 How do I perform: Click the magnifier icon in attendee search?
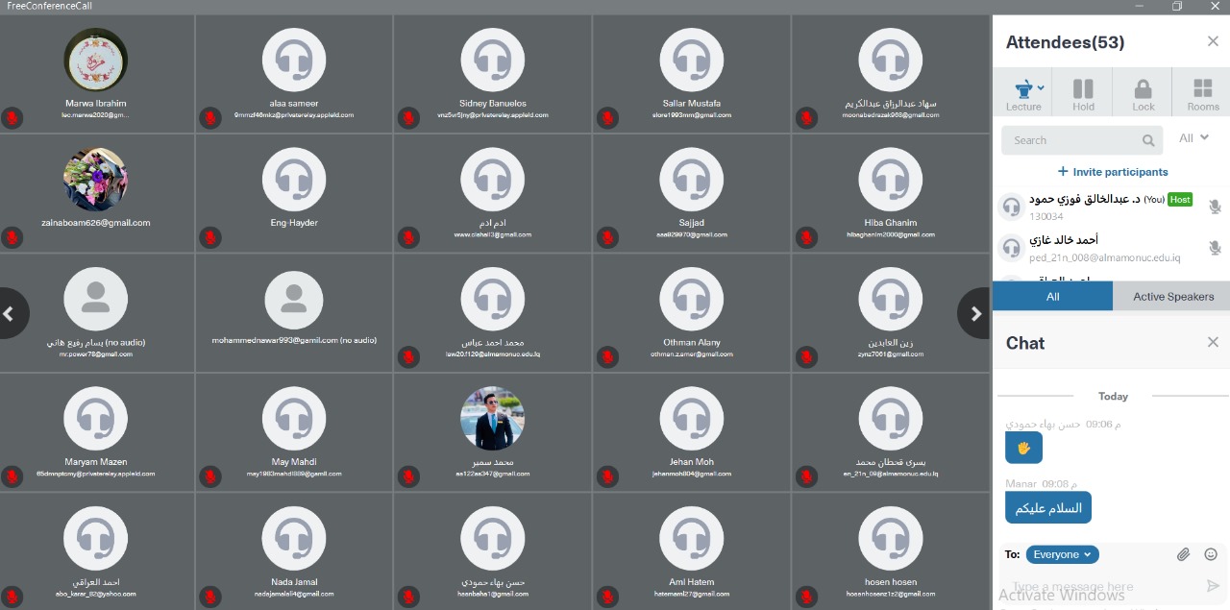pyautogui.click(x=1148, y=140)
